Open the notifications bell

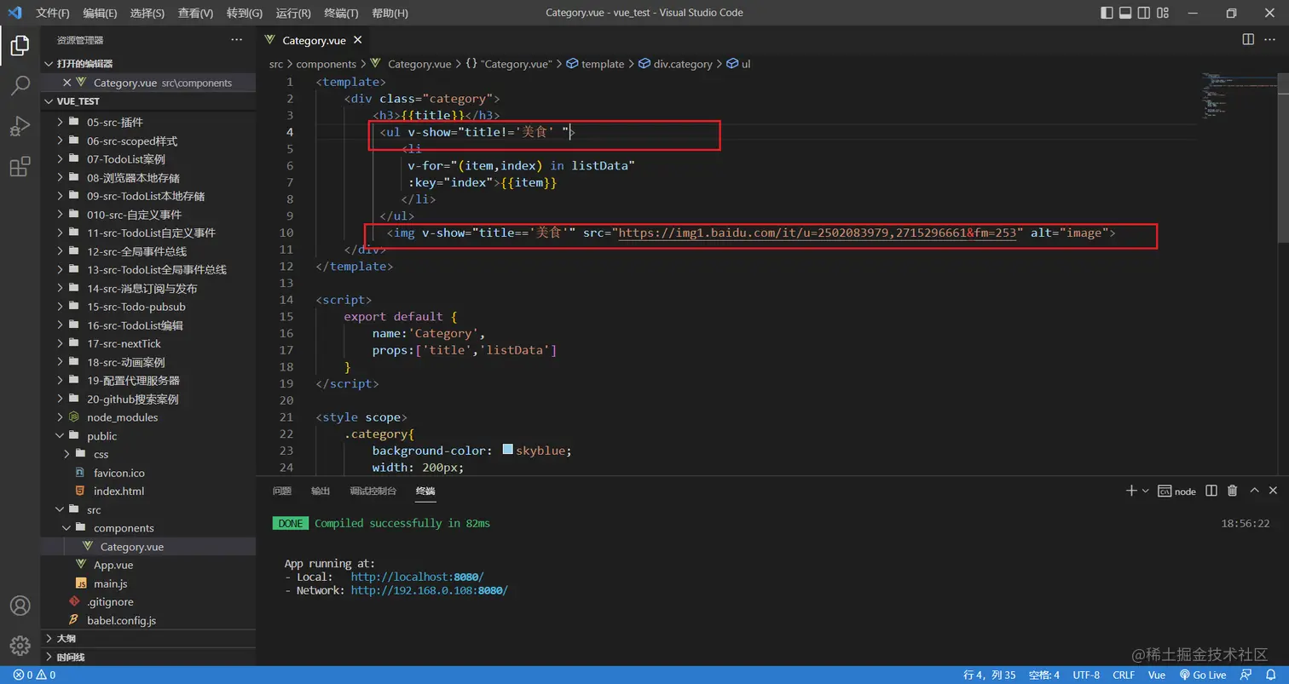click(1271, 675)
